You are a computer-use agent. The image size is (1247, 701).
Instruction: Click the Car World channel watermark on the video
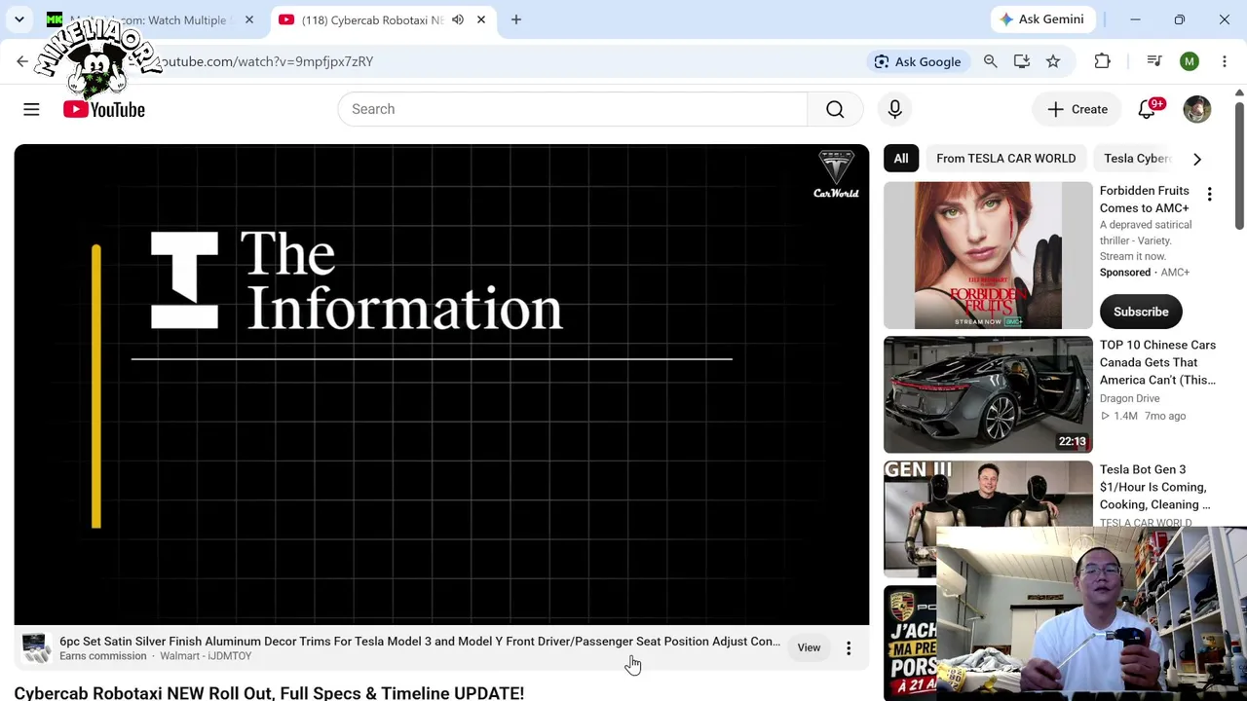[x=836, y=175]
